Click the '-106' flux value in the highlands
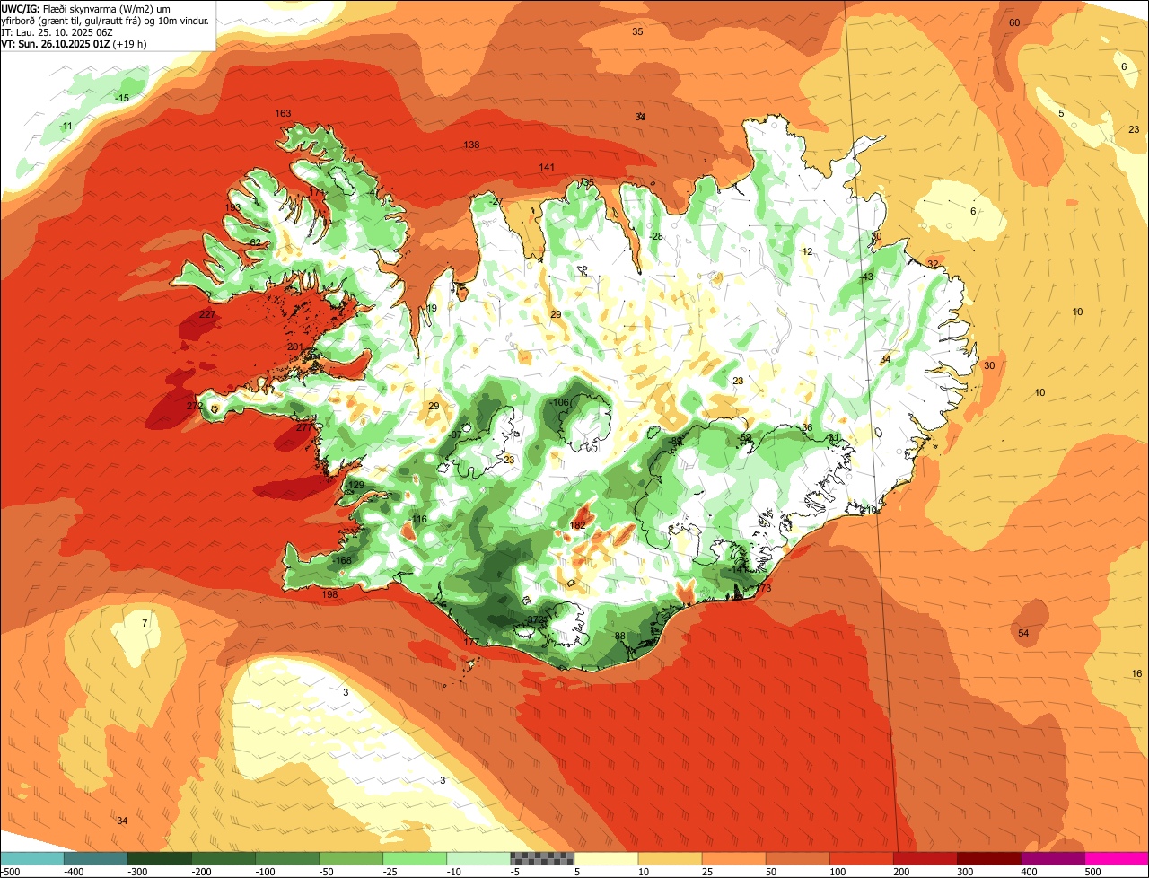Screen dimensions: 1149x878 click(560, 401)
